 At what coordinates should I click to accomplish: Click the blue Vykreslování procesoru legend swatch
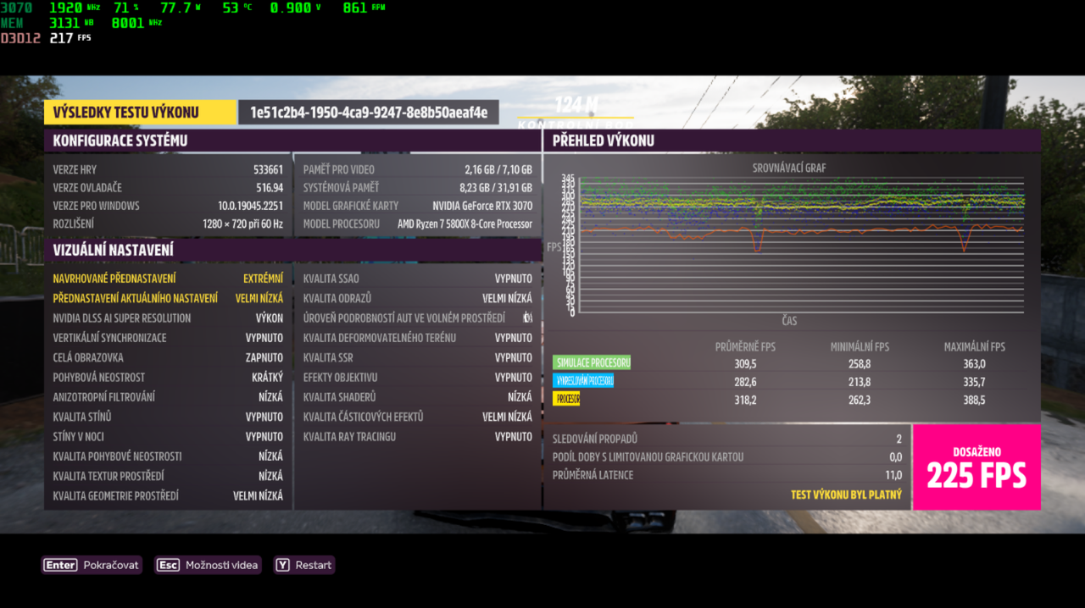(x=583, y=381)
